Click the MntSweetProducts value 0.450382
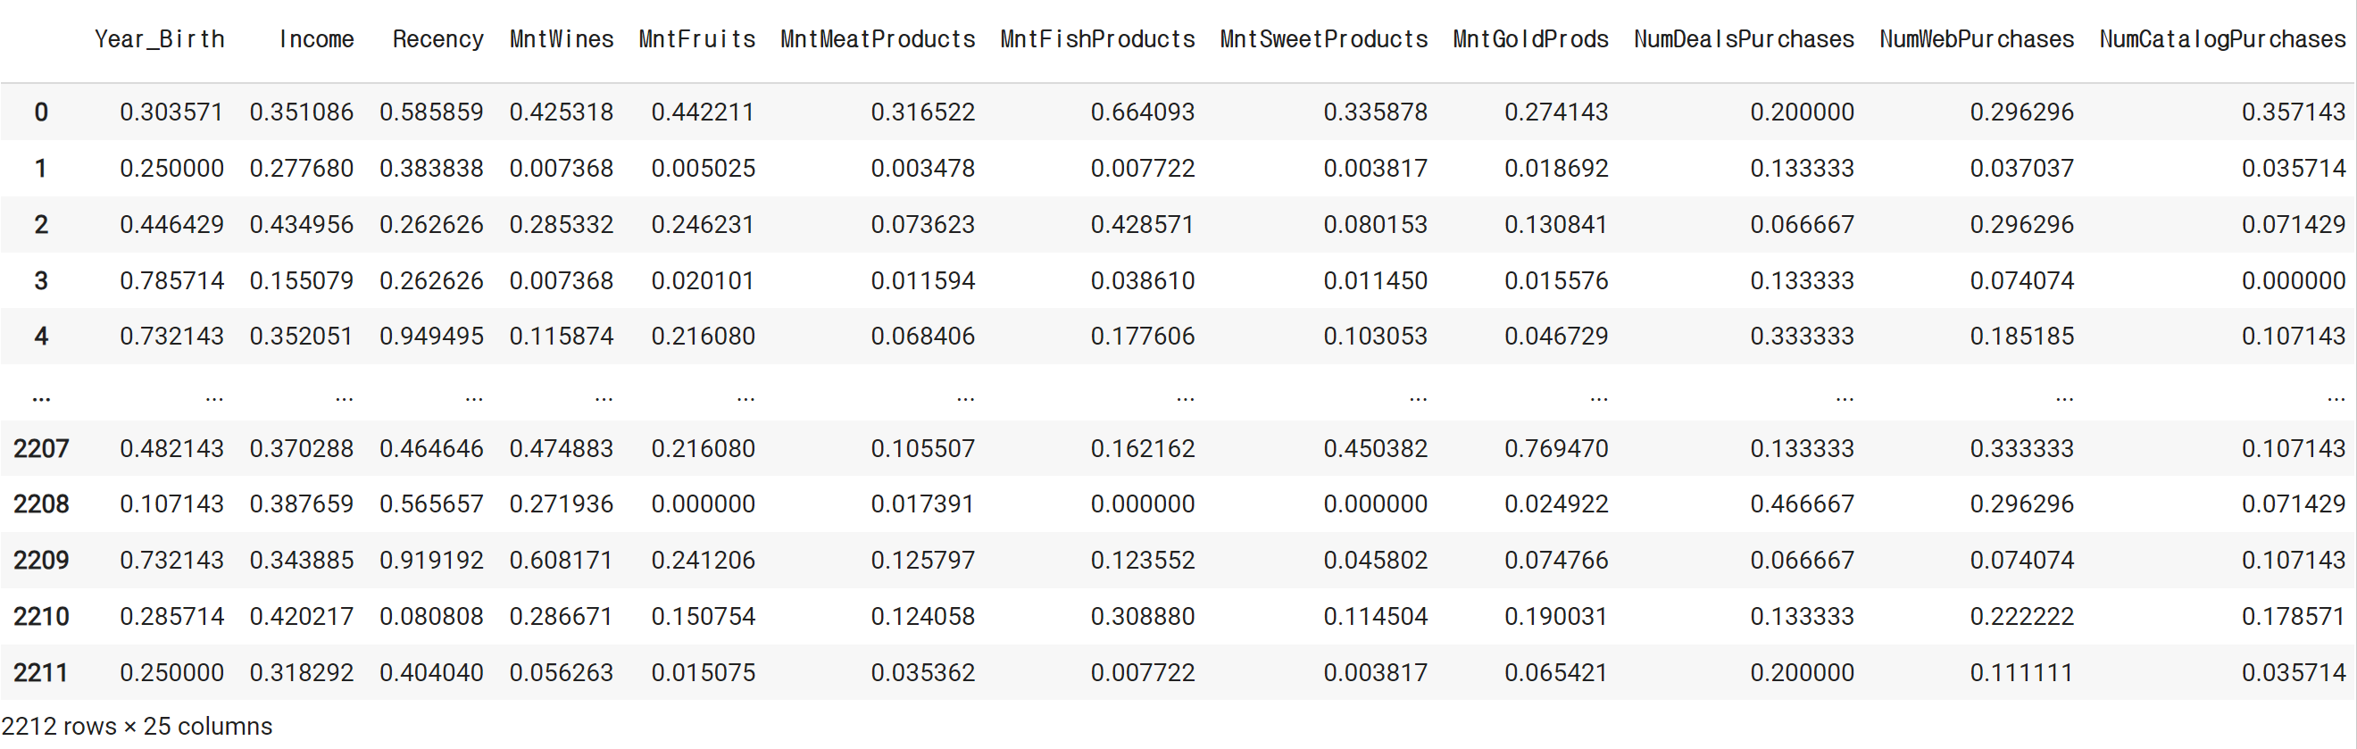The width and height of the screenshot is (2357, 749). point(1374,448)
